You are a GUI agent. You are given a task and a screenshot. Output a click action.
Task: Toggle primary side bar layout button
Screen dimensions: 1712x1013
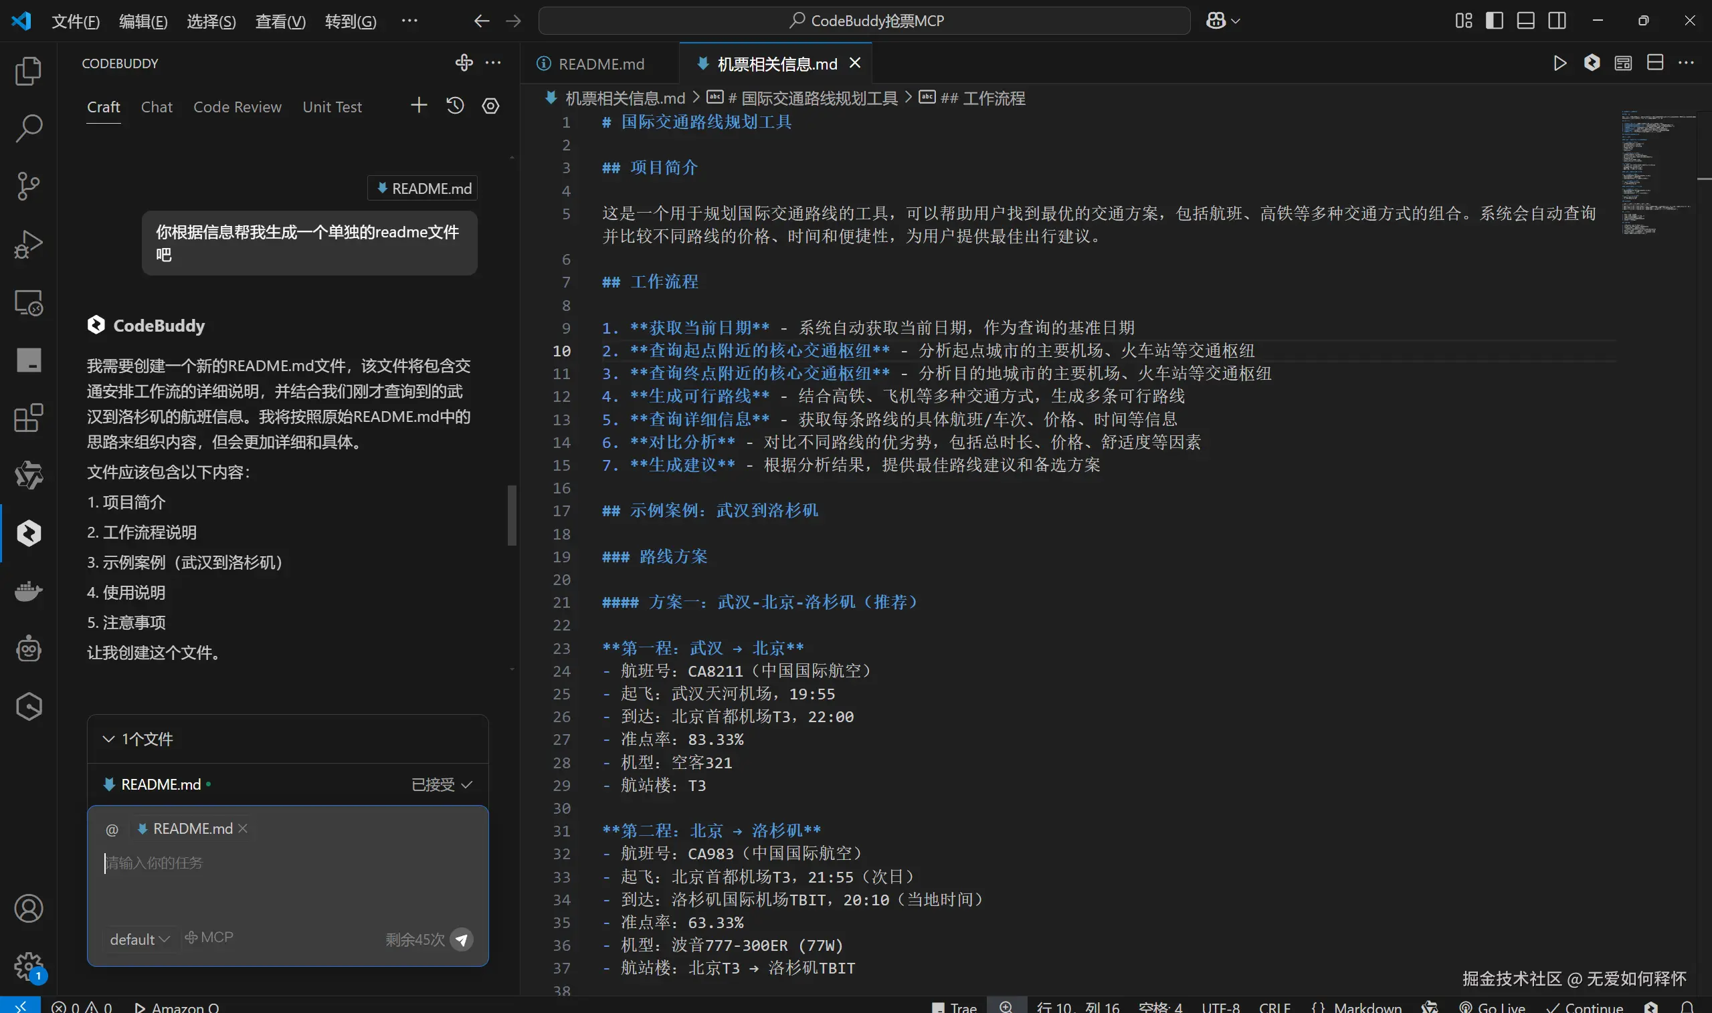[x=1494, y=21]
